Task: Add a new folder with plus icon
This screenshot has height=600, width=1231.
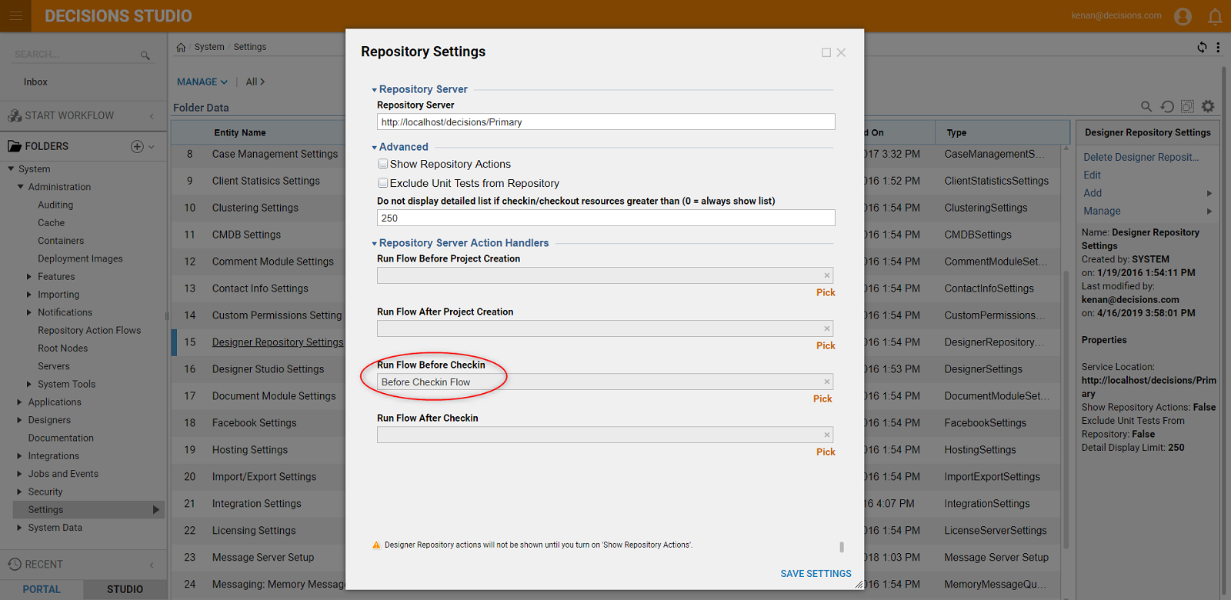Action: click(137, 146)
